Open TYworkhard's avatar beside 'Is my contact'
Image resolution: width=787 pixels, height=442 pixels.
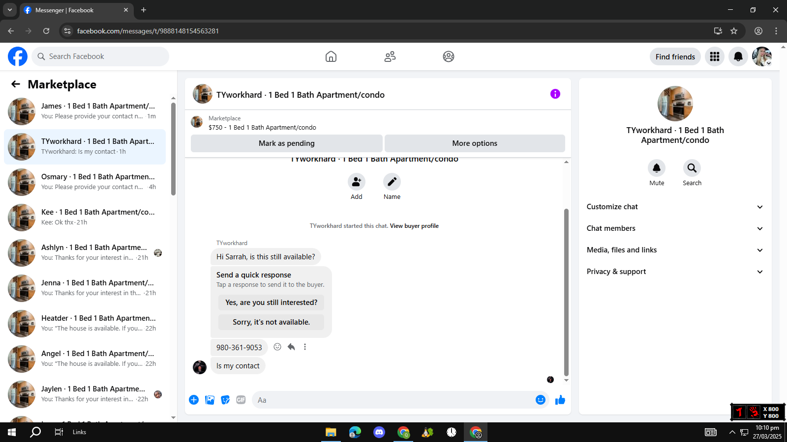tap(200, 367)
